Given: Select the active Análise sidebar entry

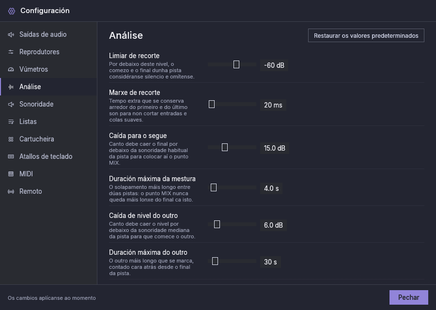Looking at the screenshot, I should click(x=48, y=87).
